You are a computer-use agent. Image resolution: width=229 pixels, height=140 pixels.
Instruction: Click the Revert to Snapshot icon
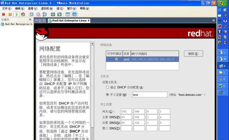38,14
